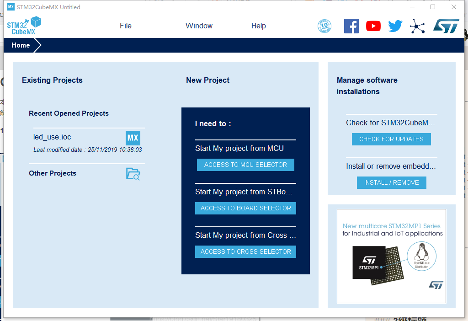
Task: Go to the Home breadcrumb tab
Action: [x=21, y=45]
